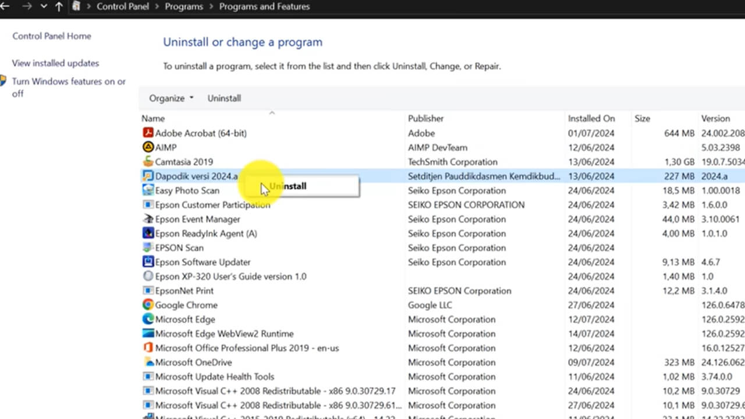This screenshot has height=419, width=745.
Task: Click the EPSON Scan program icon
Action: tap(148, 248)
